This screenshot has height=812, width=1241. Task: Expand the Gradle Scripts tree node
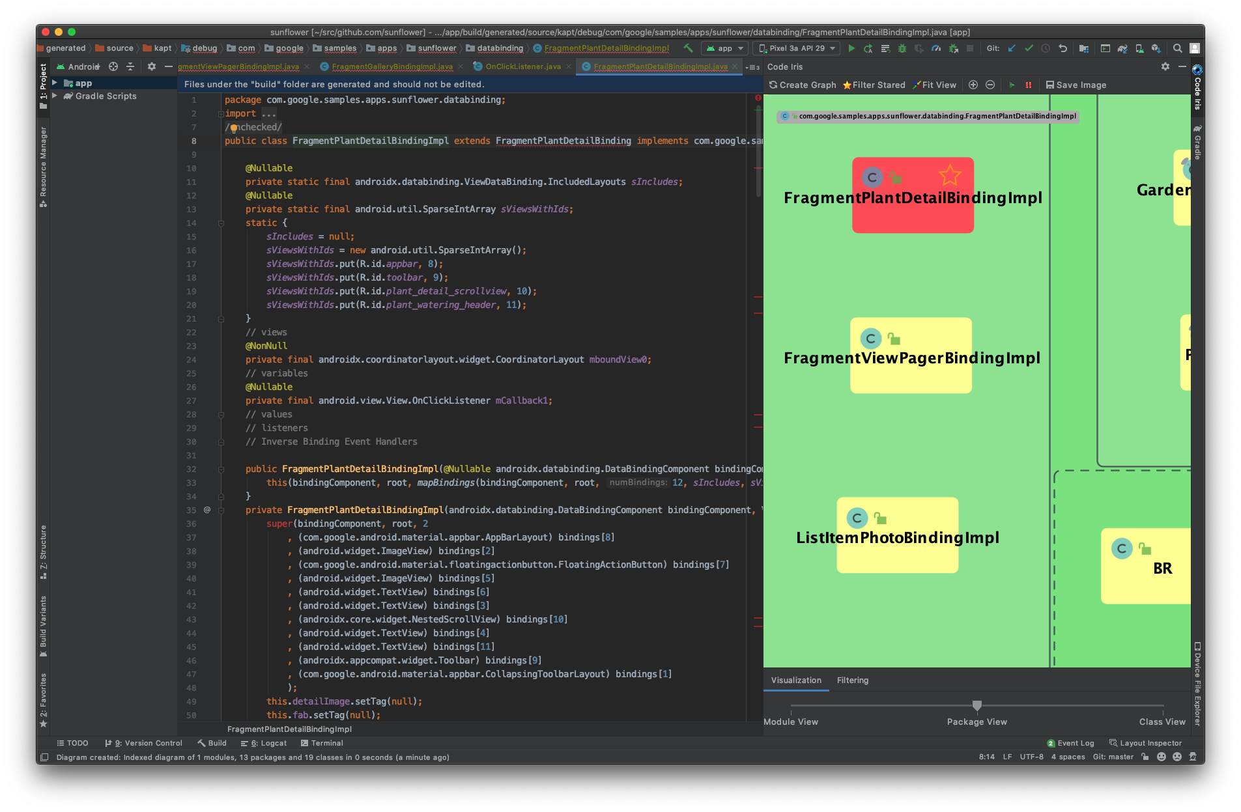55,96
